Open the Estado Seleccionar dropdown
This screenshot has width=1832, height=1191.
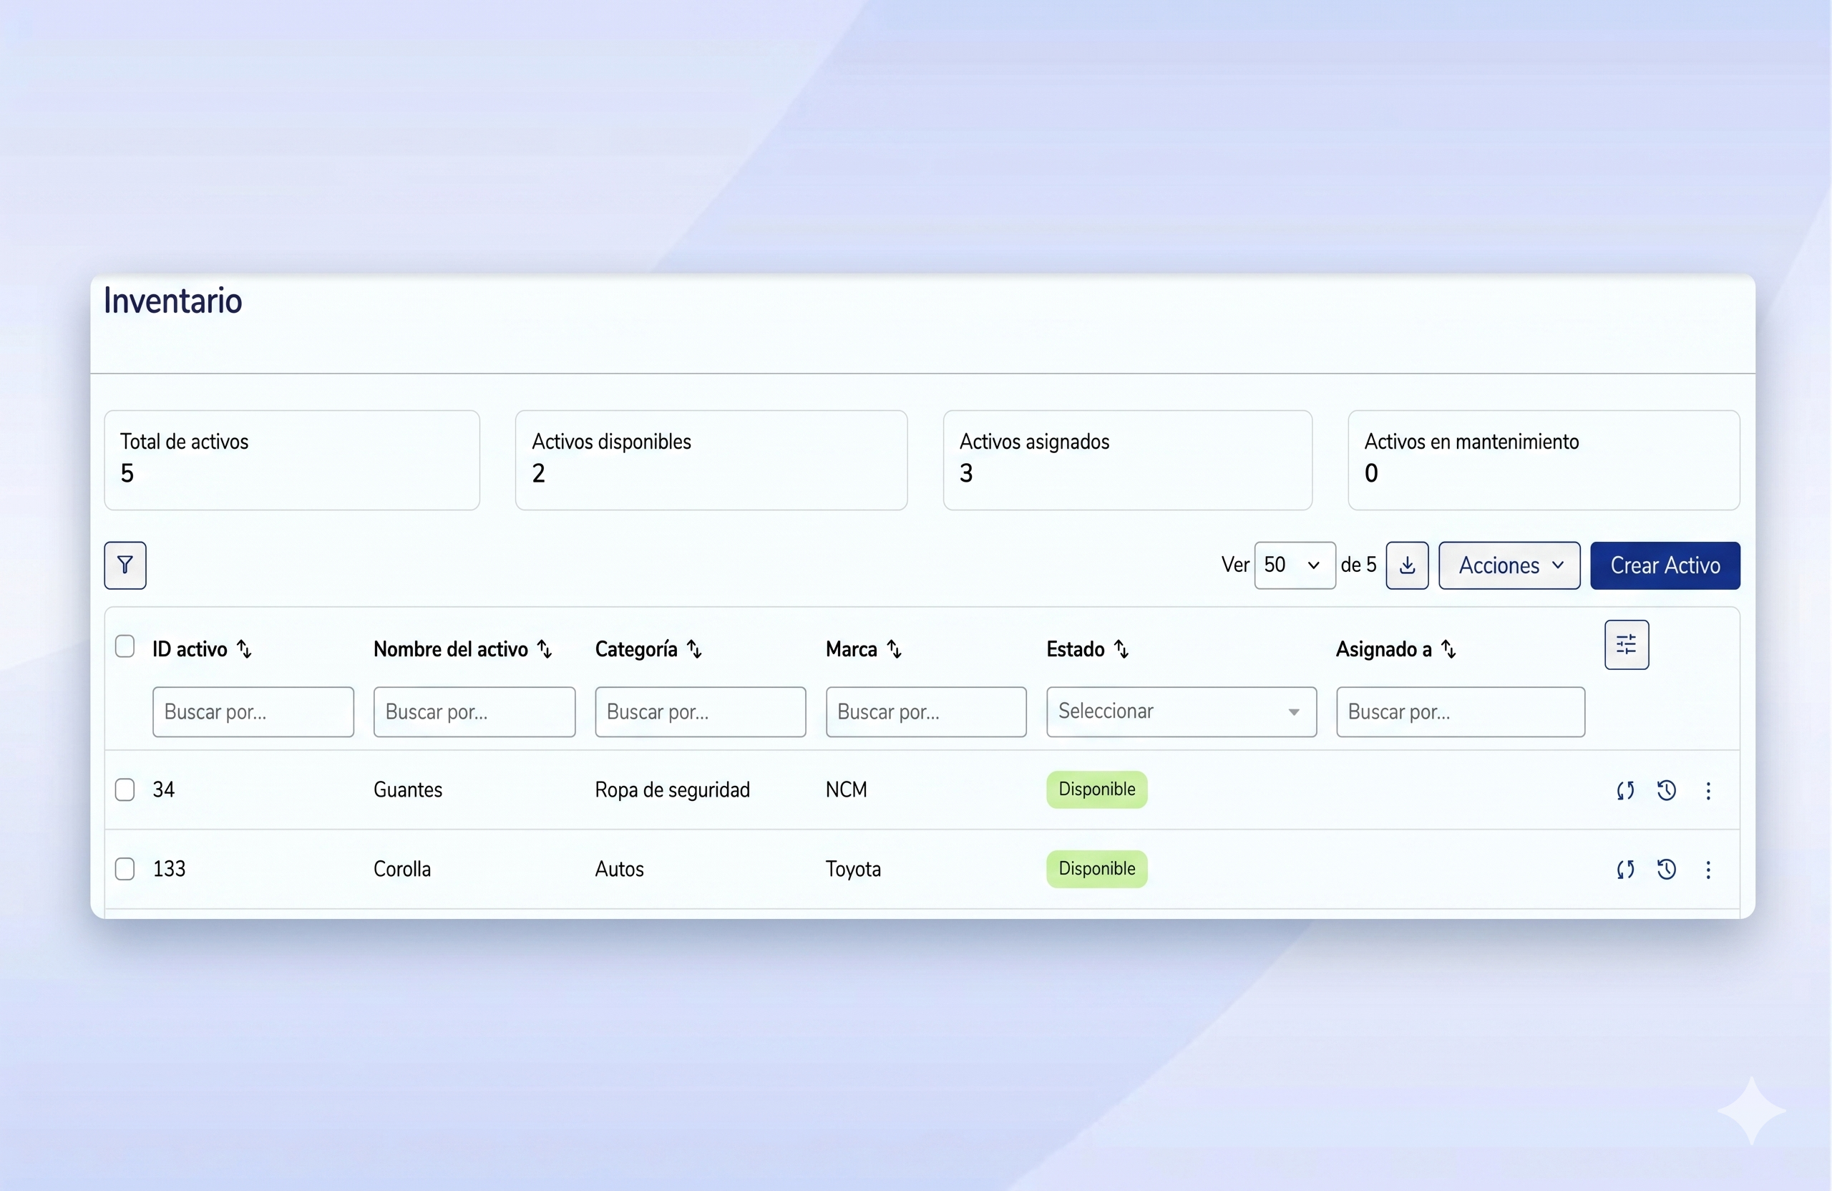[1181, 711]
